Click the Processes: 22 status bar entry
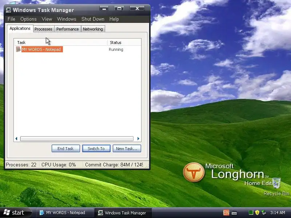The height and width of the screenshot is (218, 291). (x=21, y=165)
